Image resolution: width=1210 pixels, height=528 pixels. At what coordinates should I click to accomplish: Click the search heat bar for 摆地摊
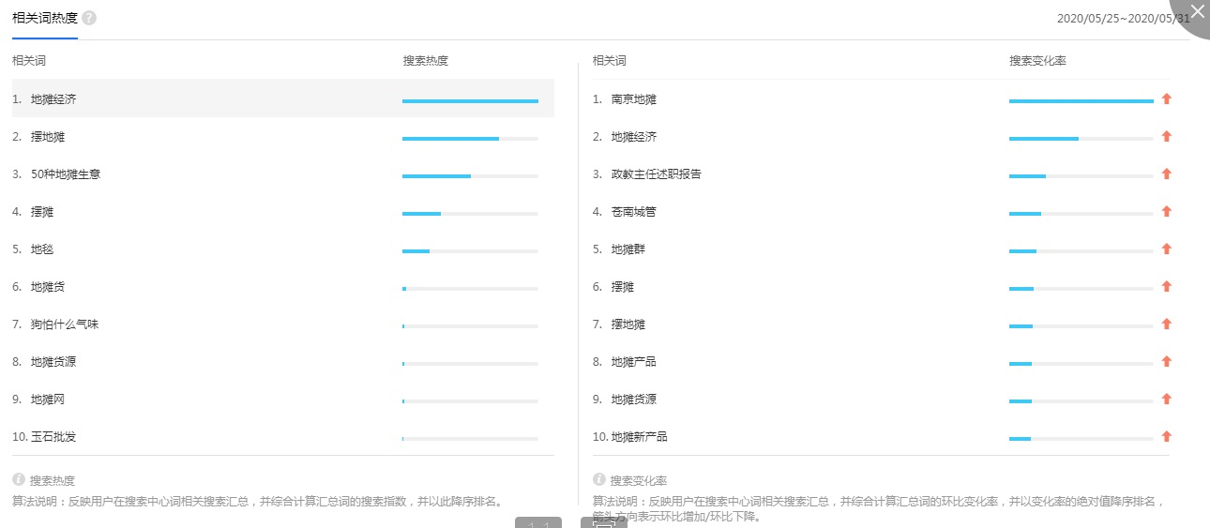click(470, 139)
